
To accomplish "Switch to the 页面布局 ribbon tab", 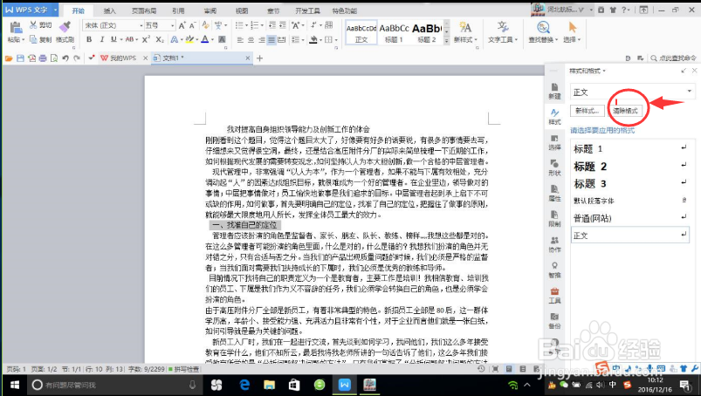I will pyautogui.click(x=144, y=10).
